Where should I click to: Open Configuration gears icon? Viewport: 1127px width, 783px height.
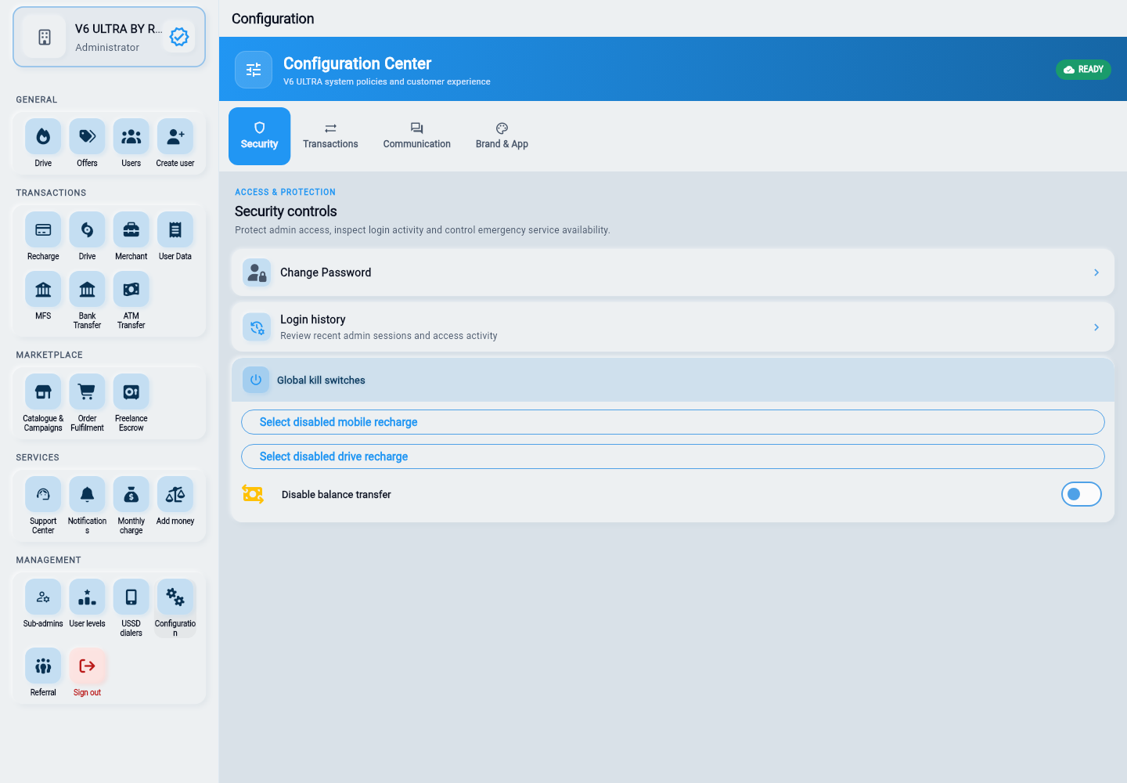tap(175, 597)
